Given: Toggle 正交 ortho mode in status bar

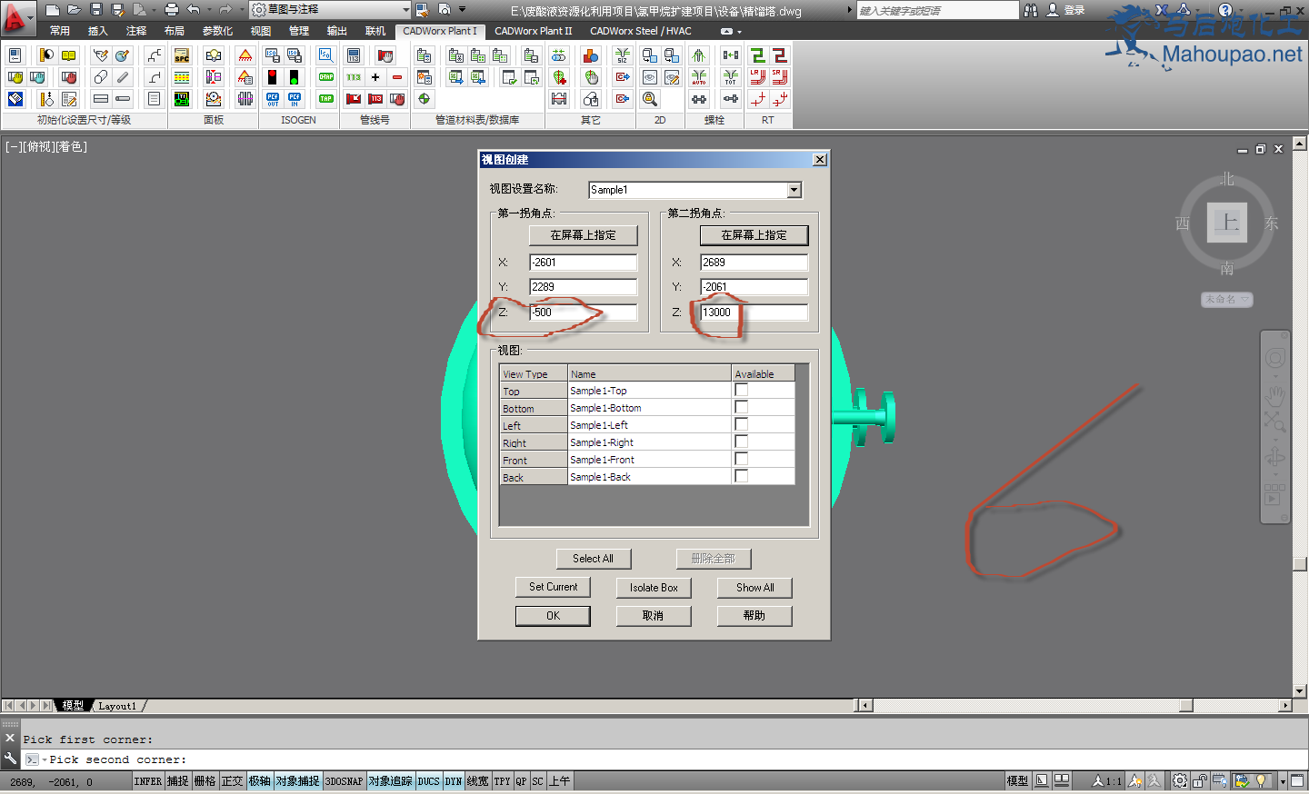Looking at the screenshot, I should click(232, 781).
